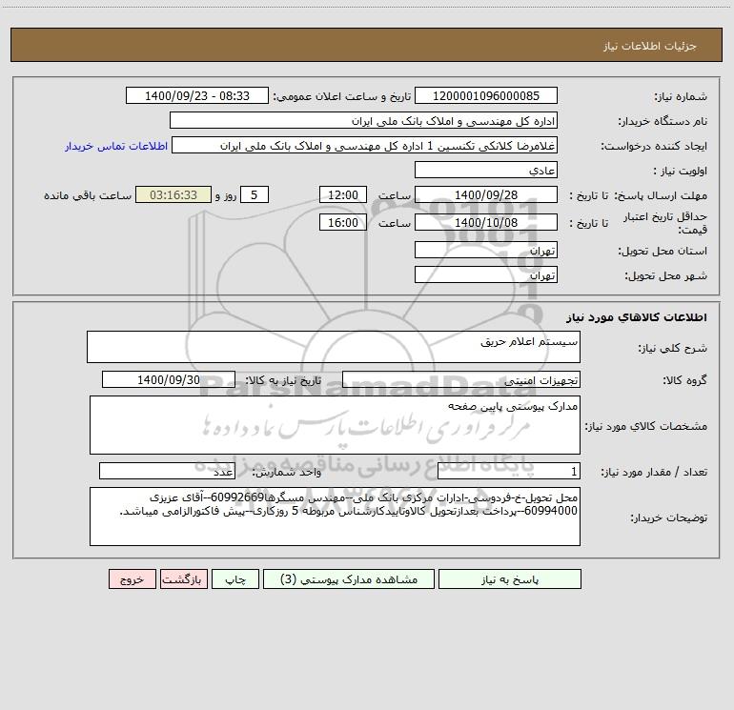Click the announcement date field 1400/09/23 - 08:33

coord(197,95)
